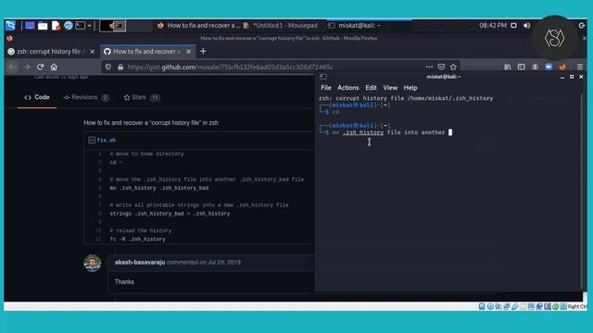Open the display/notification tray icon
The height and width of the screenshot is (333, 593).
[513, 25]
